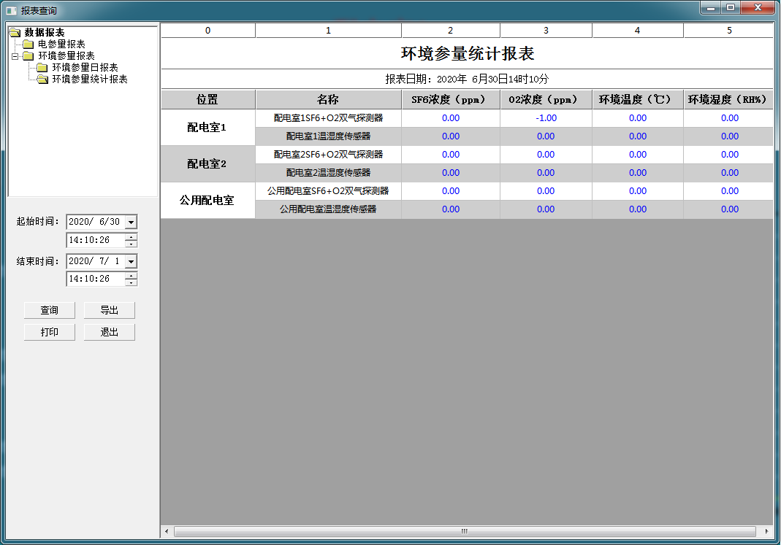The image size is (781, 545).
Task: Click the 退出 exit button
Action: pos(109,332)
